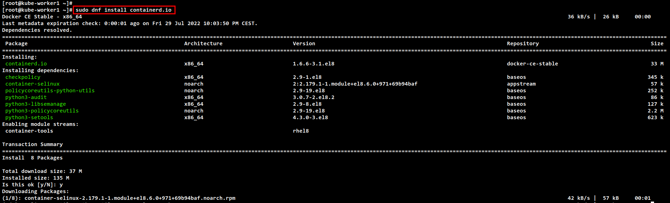
Task: Click the container-tools module stream entry
Action: [x=29, y=131]
